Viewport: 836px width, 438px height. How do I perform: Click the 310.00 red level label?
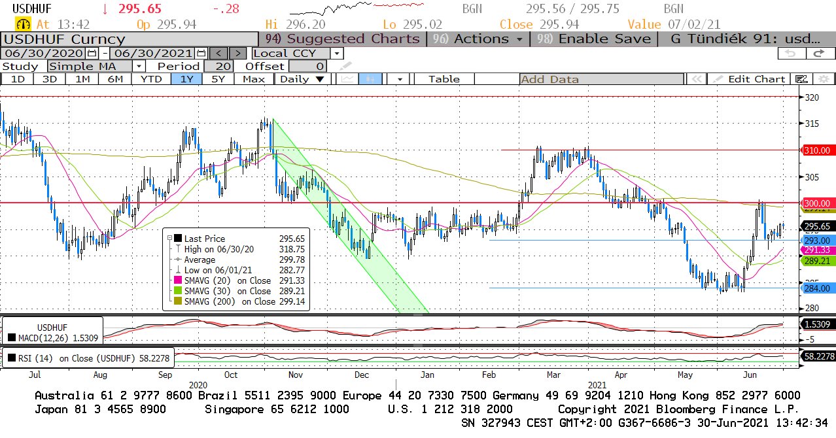pos(818,150)
